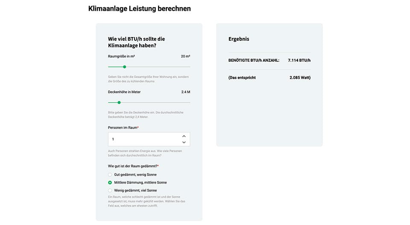Click the "Ergebnis" result heading
The image size is (410, 225).
[x=239, y=39]
